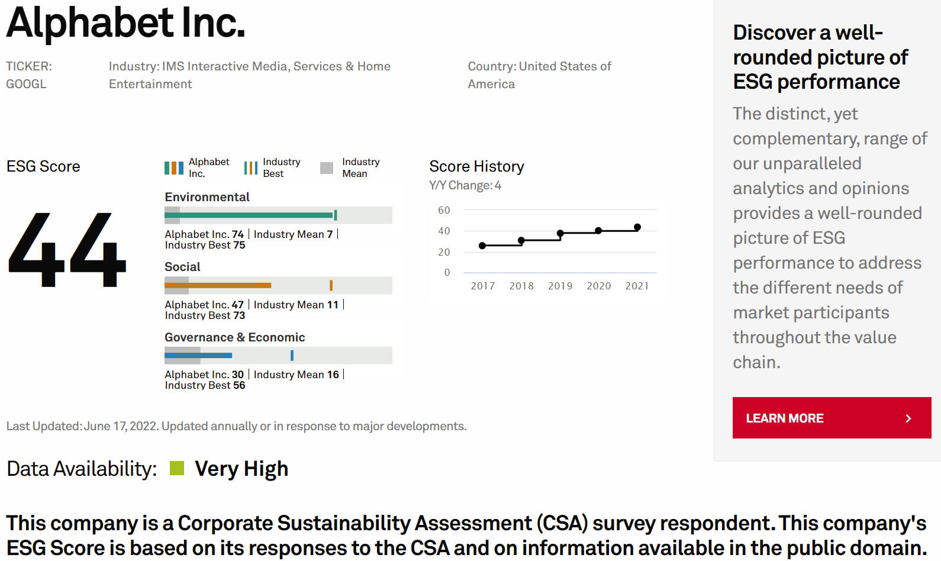Viewport: 941px width, 561px height.
Task: Select the 2017 data point on Score History
Action: point(482,246)
